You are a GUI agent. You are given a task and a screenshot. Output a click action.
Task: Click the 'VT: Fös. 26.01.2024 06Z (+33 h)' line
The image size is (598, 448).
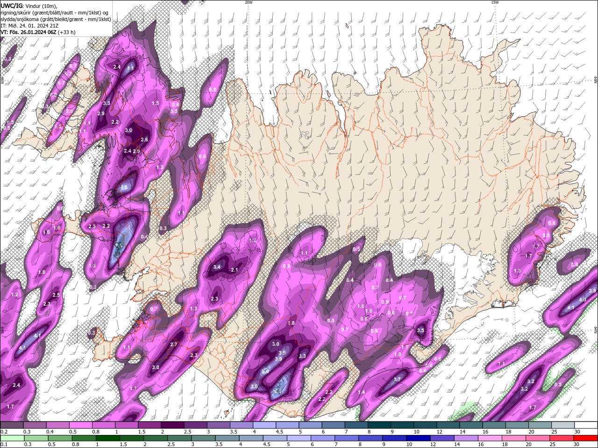38,32
